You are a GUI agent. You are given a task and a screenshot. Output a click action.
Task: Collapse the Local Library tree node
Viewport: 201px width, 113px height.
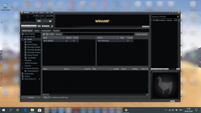pyautogui.click(x=23, y=37)
